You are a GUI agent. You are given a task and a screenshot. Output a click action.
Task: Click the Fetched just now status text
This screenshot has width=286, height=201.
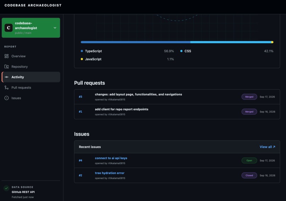[x=23, y=197]
